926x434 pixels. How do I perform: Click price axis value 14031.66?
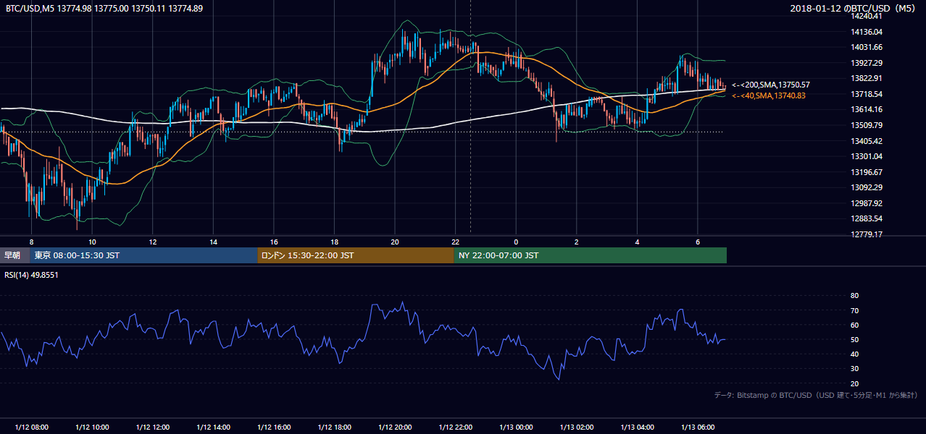[867, 47]
